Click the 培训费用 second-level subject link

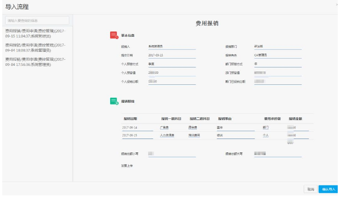[194, 135]
